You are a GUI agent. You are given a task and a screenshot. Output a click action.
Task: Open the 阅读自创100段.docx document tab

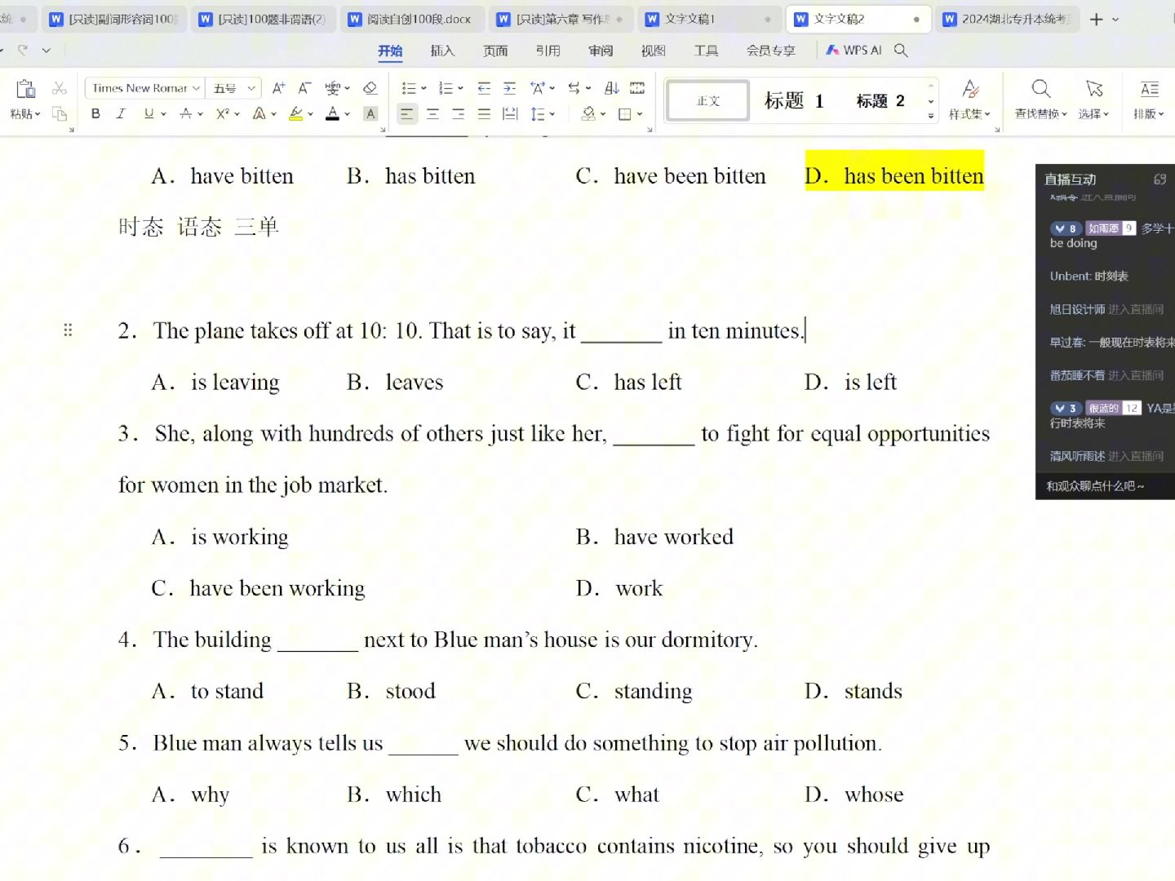411,19
